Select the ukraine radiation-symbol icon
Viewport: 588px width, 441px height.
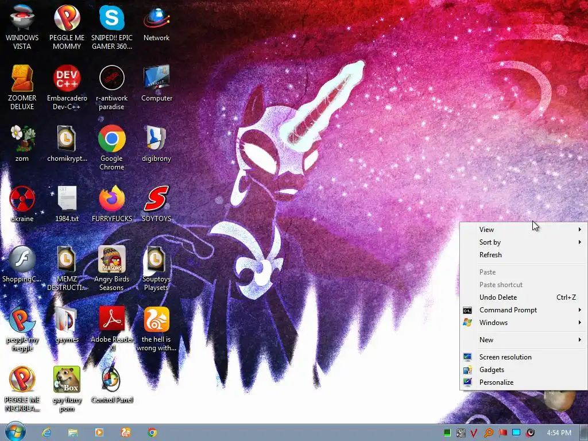pyautogui.click(x=22, y=204)
